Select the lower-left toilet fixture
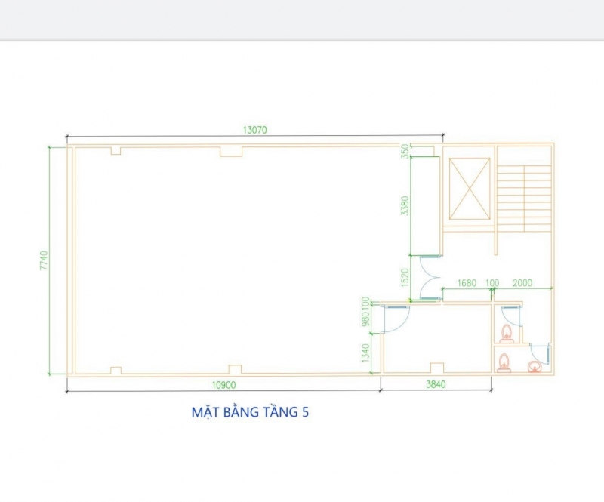This screenshot has height=502, width=604. pyautogui.click(x=505, y=363)
